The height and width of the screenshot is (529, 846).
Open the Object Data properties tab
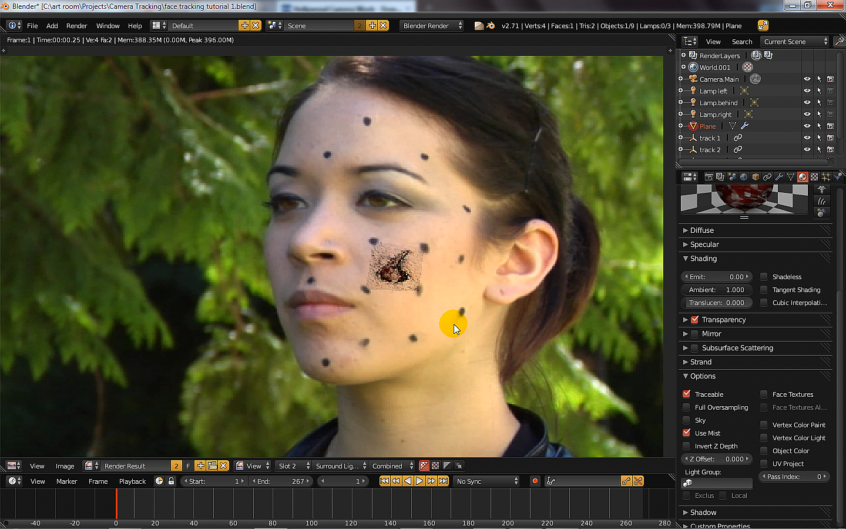coord(791,177)
